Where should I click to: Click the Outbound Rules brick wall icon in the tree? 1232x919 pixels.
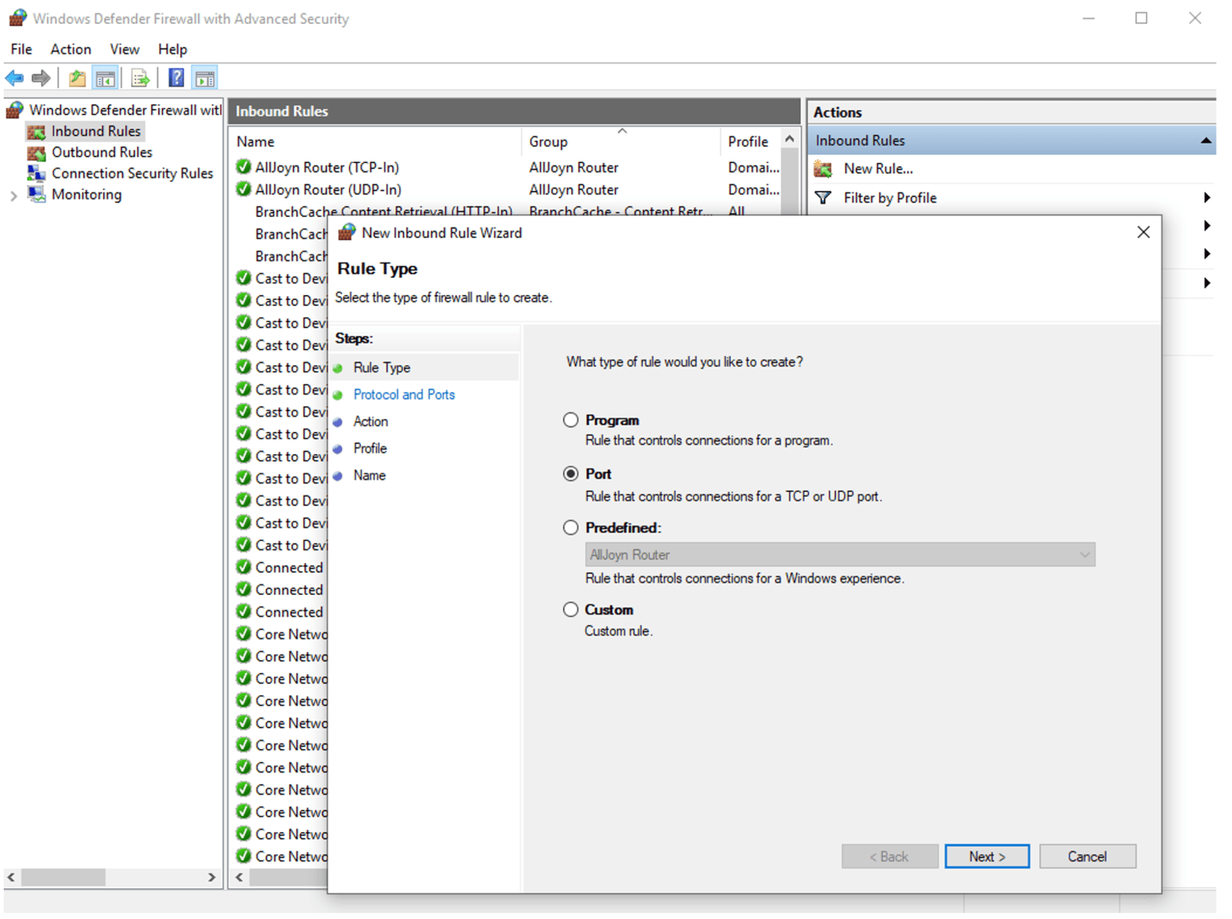[36, 152]
